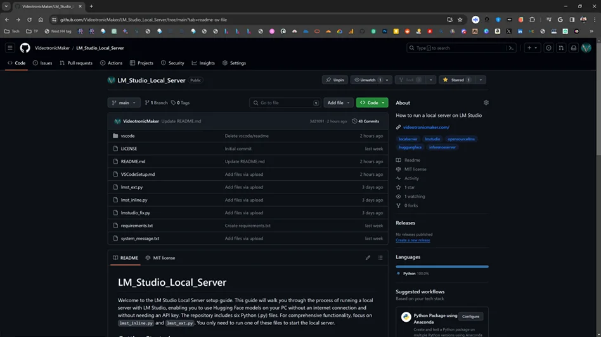The height and width of the screenshot is (337, 601).
Task: Expand the create new dropdown caret
Action: [x=536, y=48]
